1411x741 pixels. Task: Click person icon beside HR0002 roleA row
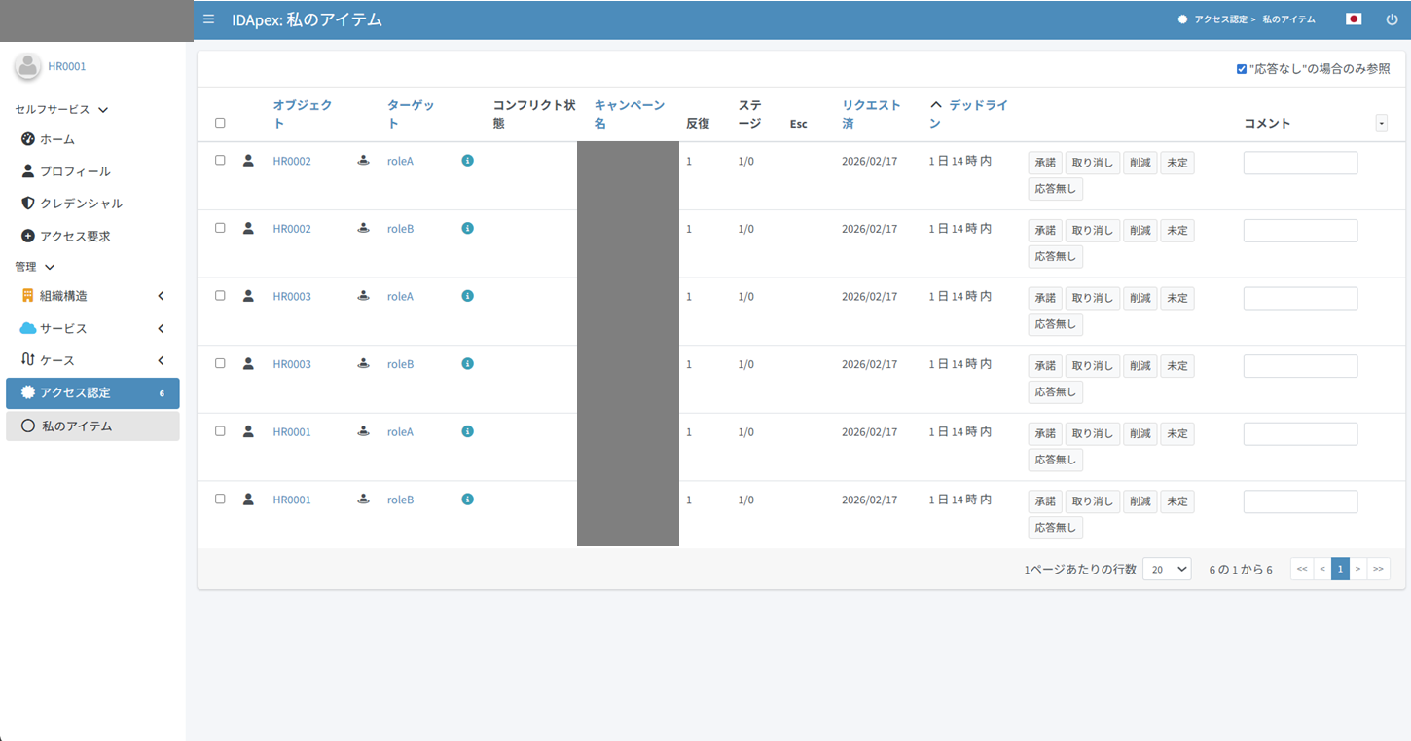(x=248, y=160)
